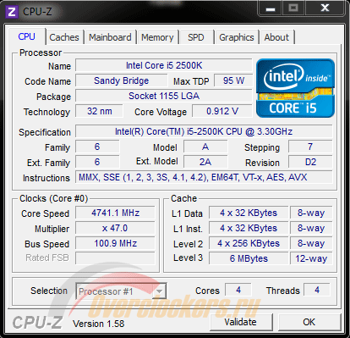Screen dimensions: 350x338
Task: Open the Processor #1 selection dropdown
Action: (121, 291)
